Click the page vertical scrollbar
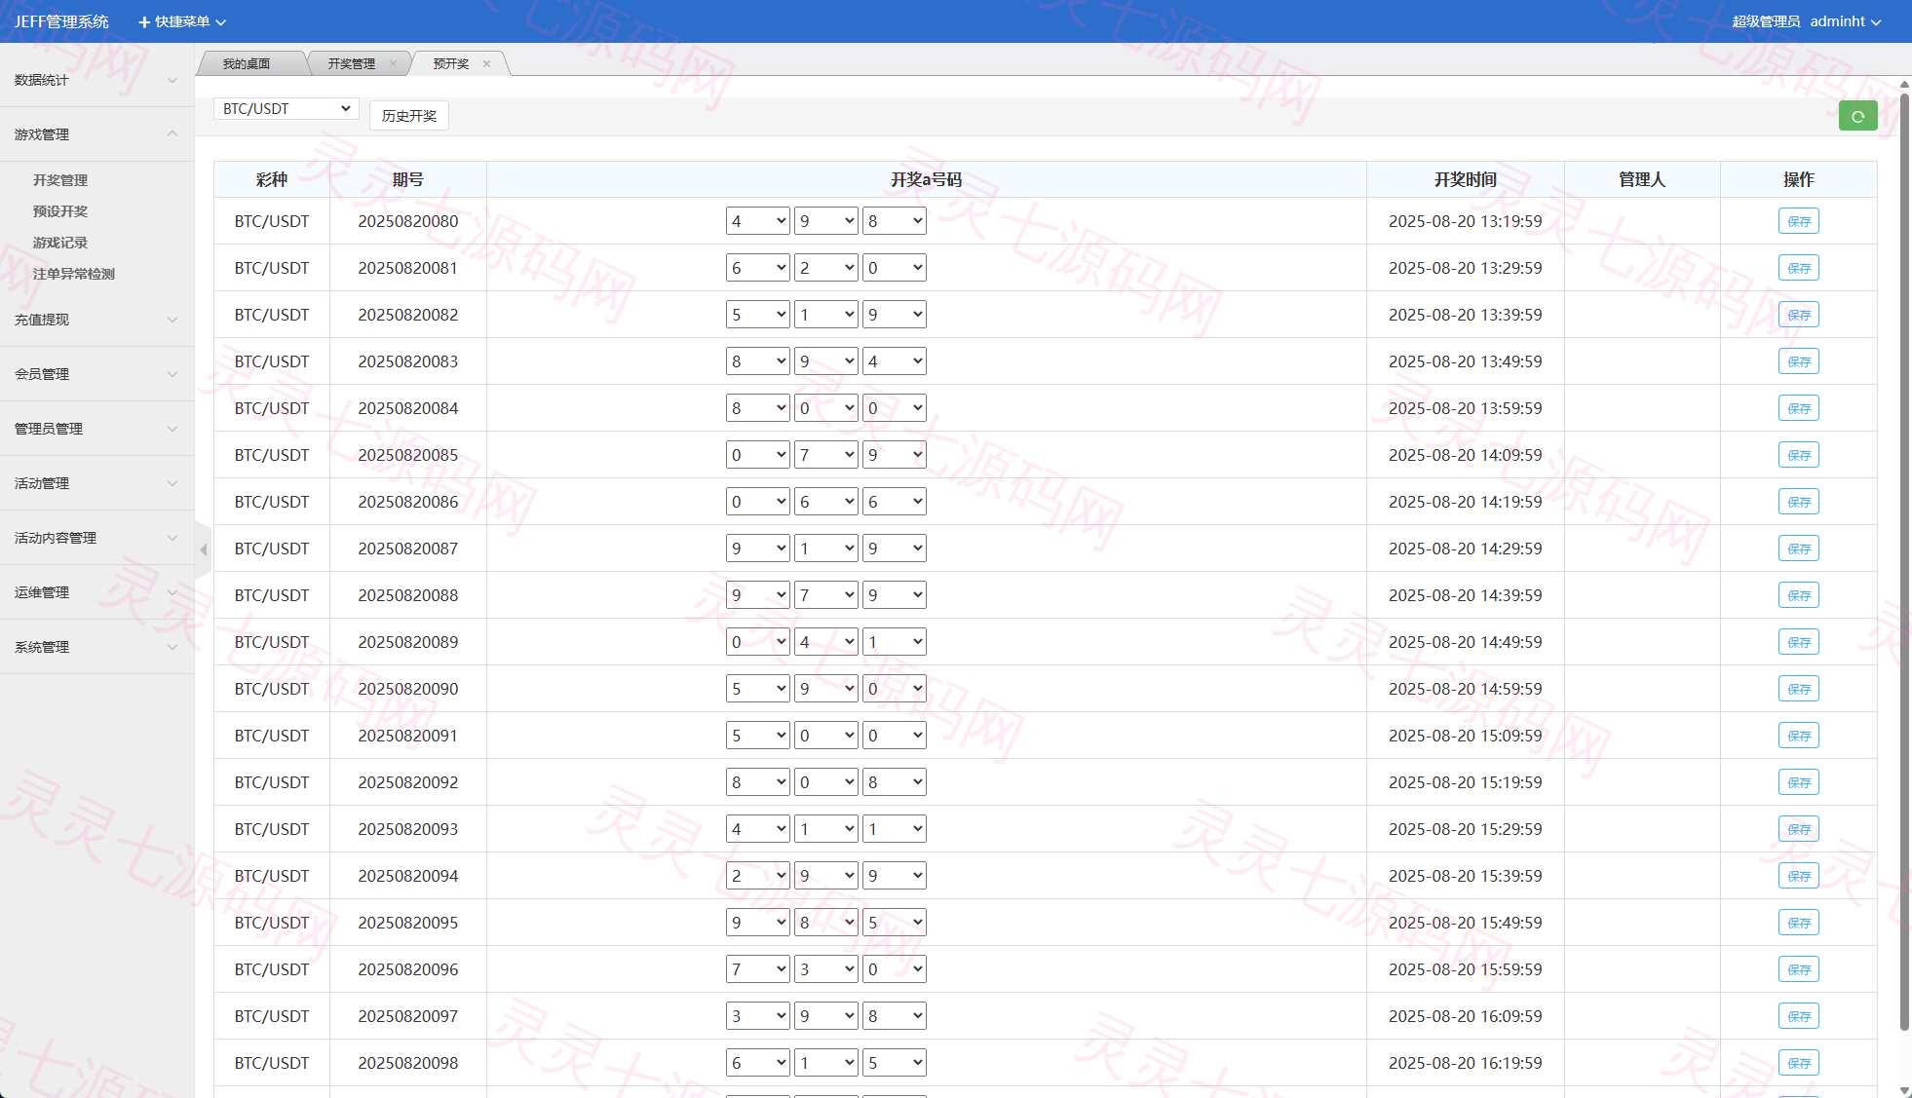Viewport: 1912px width, 1098px height. [1904, 560]
